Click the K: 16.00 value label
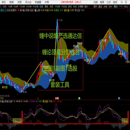This screenshot has width=130, height=130. point(17,101)
